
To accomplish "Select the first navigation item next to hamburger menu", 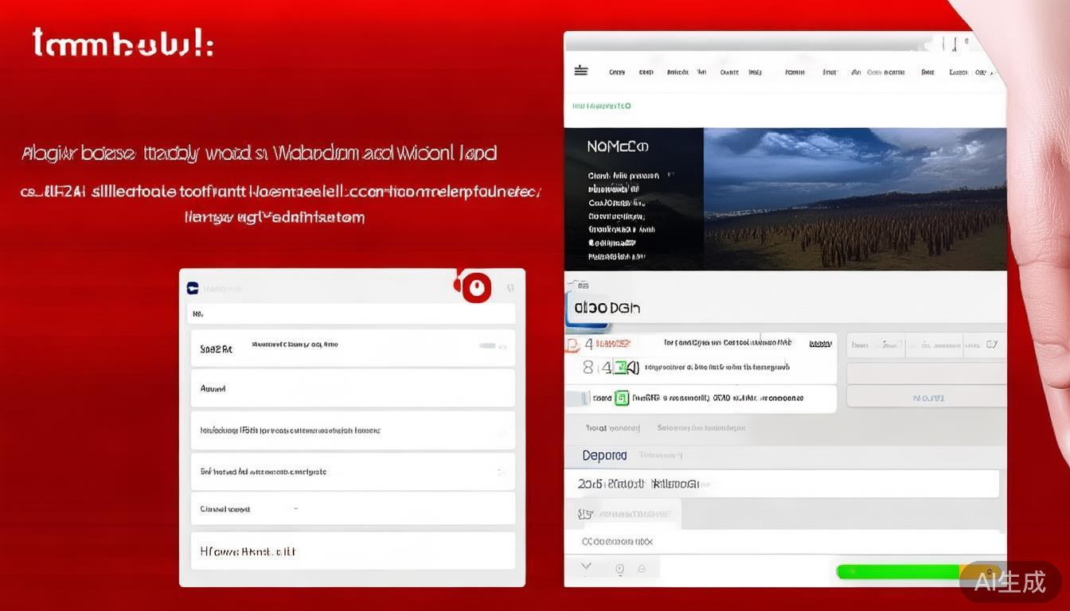I will [x=616, y=72].
